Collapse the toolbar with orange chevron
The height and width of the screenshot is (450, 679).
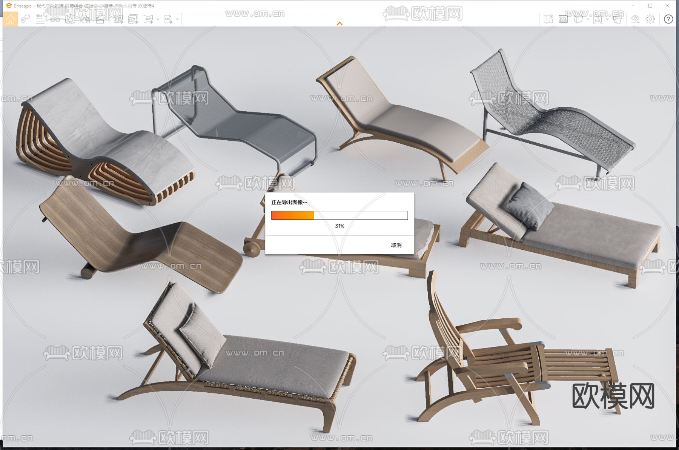click(339, 23)
